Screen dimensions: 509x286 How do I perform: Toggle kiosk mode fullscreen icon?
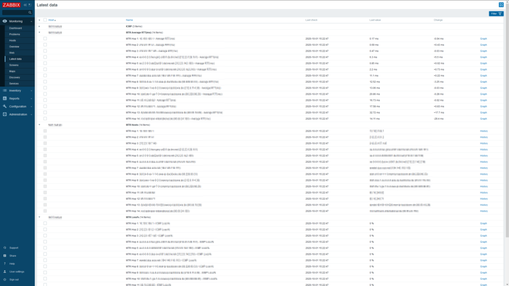[x=501, y=4]
